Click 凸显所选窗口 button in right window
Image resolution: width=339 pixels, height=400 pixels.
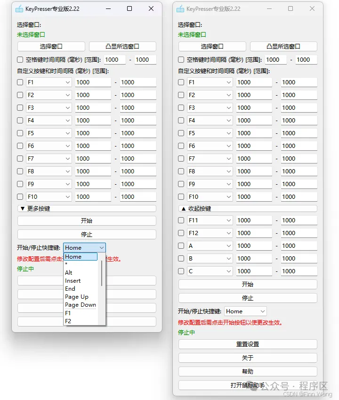[x=284, y=47]
